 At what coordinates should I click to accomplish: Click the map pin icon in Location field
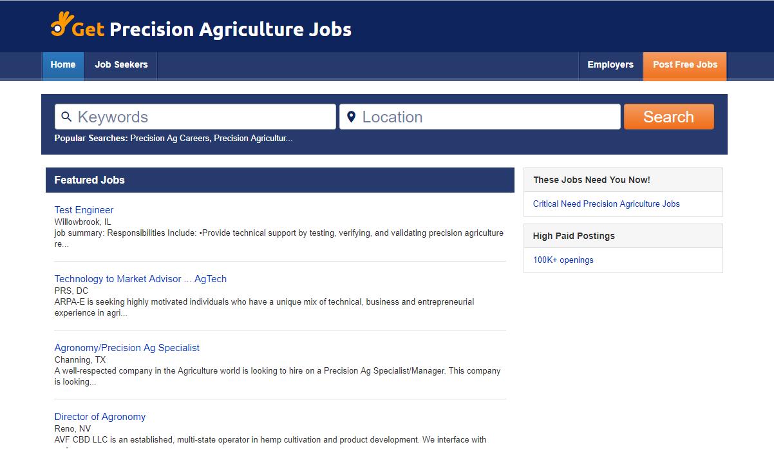click(x=351, y=117)
